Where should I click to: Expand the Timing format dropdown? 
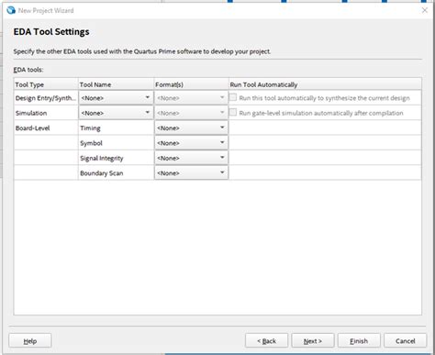[191, 128]
